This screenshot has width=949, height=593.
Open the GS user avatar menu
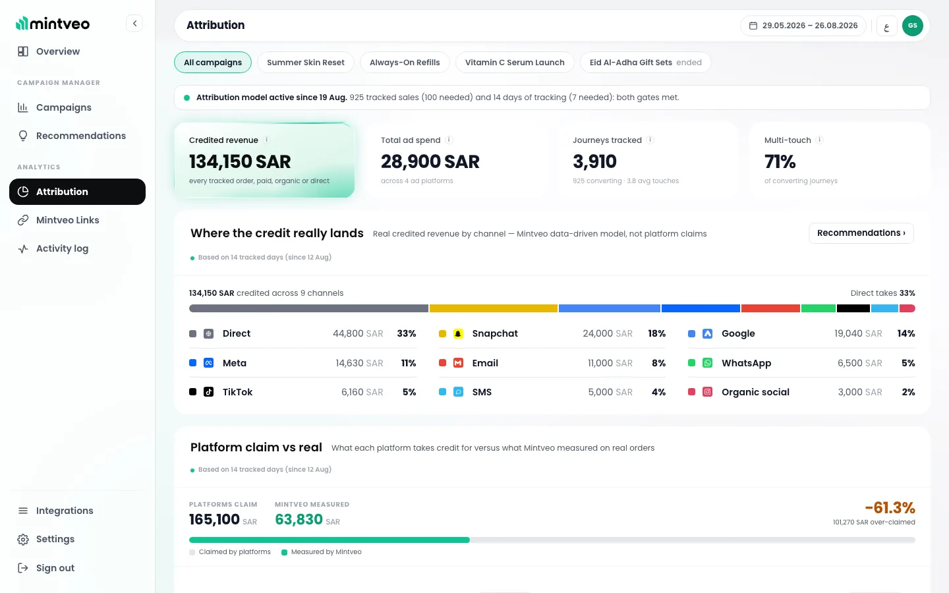912,26
